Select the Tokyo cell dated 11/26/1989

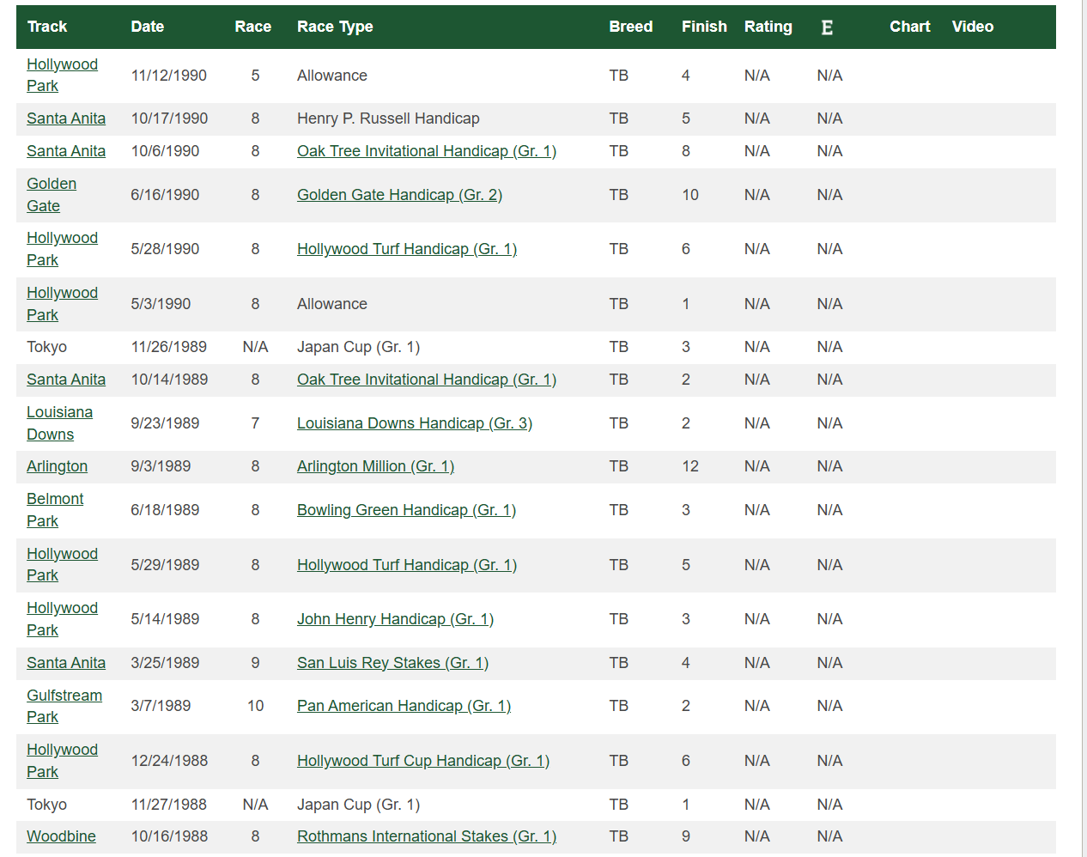tap(46, 347)
